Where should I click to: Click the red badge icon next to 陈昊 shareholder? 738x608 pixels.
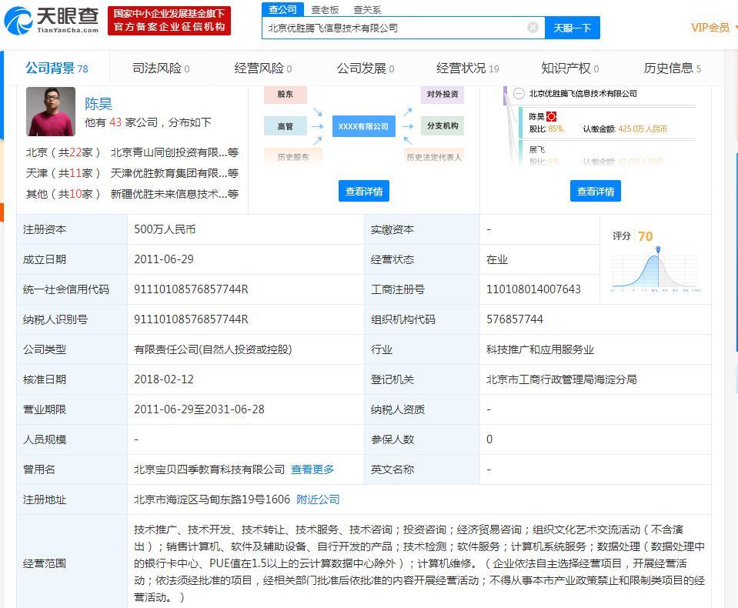tap(551, 116)
